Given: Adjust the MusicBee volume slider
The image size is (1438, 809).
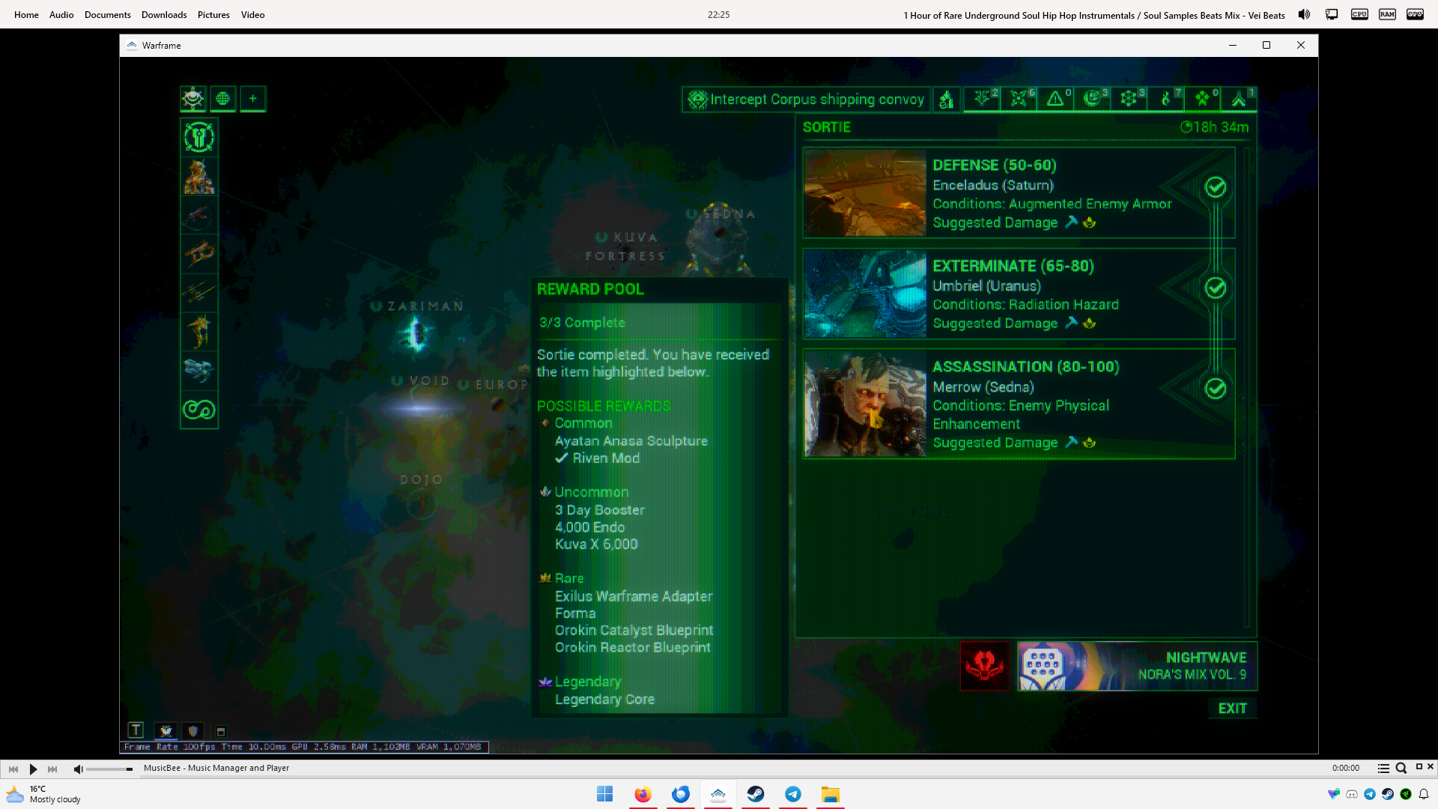Looking at the screenshot, I should [x=109, y=769].
